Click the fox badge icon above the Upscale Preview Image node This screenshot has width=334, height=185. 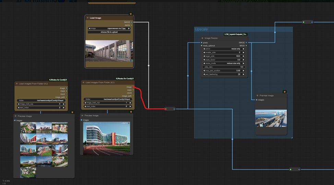click(285, 92)
